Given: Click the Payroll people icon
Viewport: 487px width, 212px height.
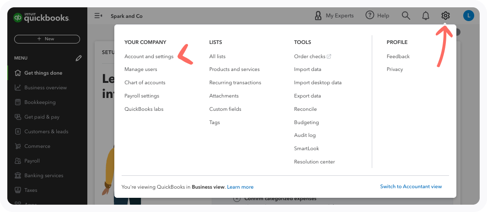Looking at the screenshot, I should [x=18, y=161].
